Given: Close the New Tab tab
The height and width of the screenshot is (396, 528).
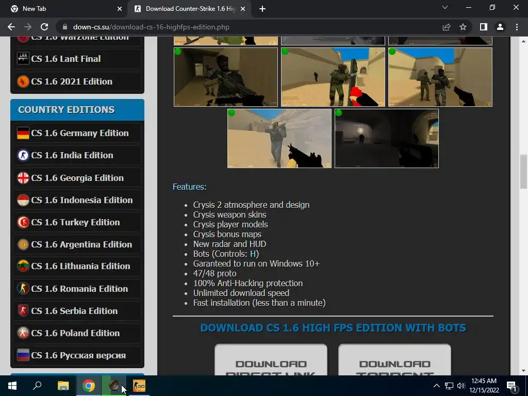Looking at the screenshot, I should [x=120, y=9].
